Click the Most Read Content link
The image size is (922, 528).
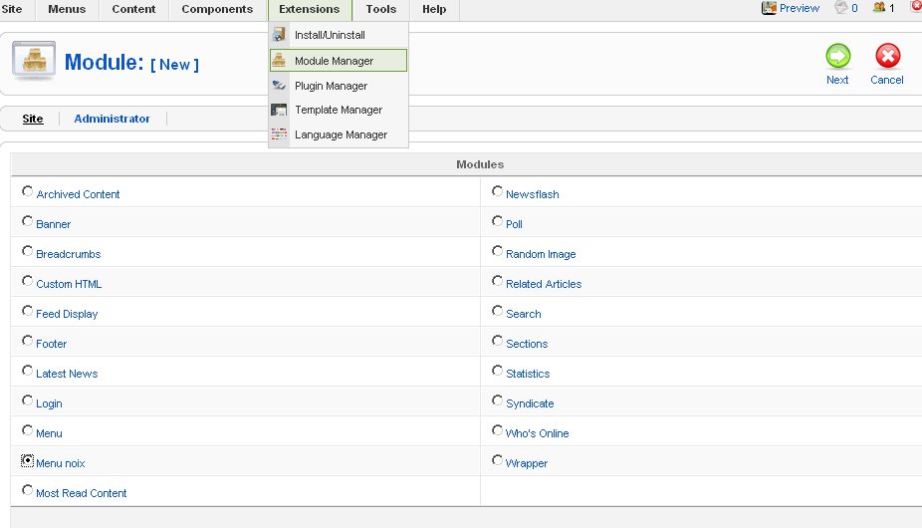click(81, 493)
